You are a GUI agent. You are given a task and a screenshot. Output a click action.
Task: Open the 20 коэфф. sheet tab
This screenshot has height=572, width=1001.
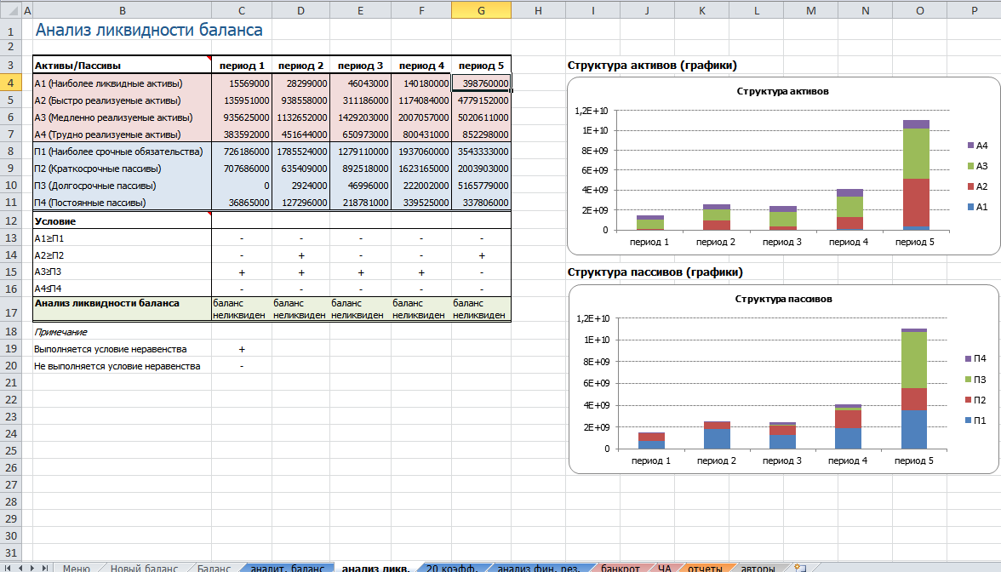click(451, 568)
